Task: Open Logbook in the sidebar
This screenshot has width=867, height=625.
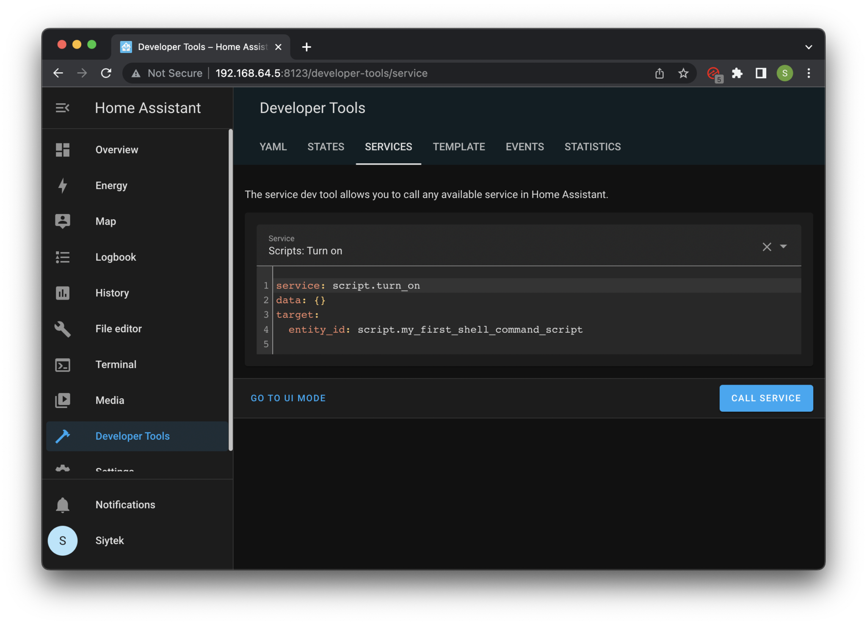Action: 116,257
